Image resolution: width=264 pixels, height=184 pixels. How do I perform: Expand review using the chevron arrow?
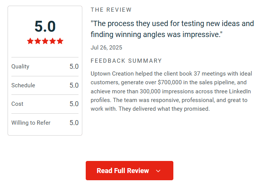click(x=158, y=171)
